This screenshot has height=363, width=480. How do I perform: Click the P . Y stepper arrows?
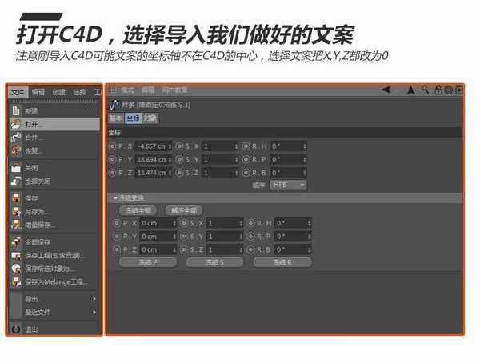tap(170, 159)
